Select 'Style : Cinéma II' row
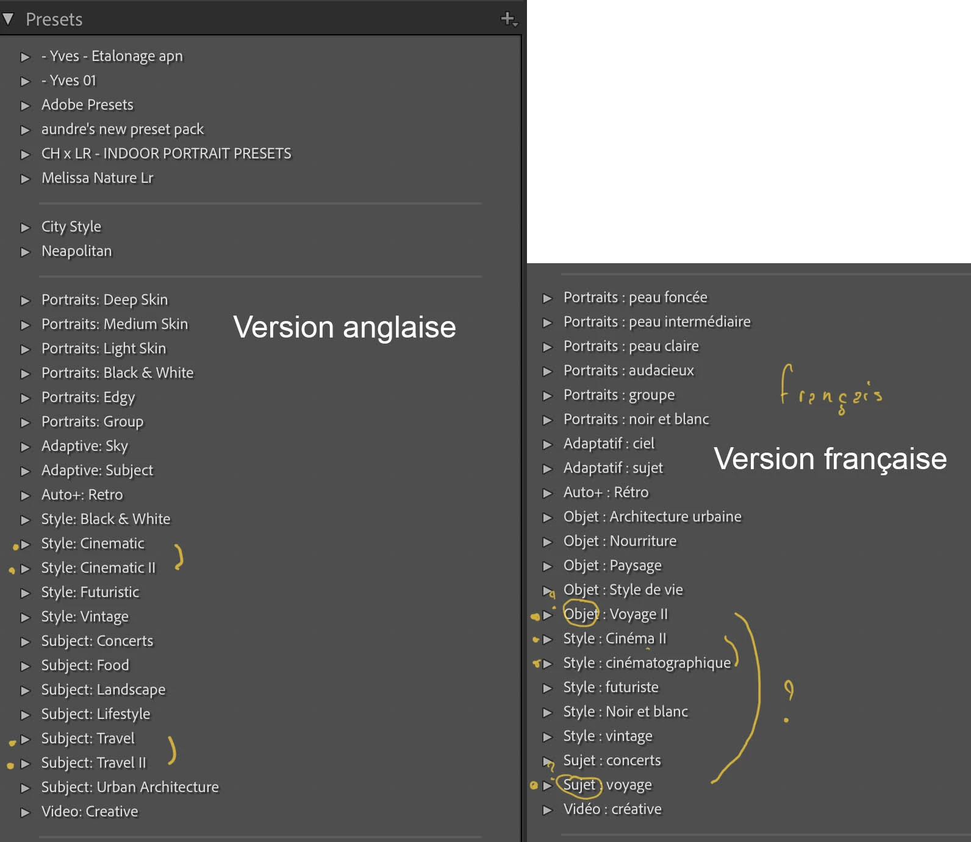This screenshot has height=842, width=971. 615,639
